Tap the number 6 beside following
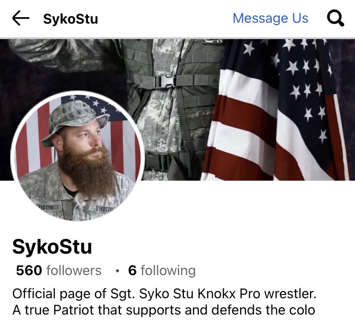Image resolution: width=355 pixels, height=324 pixels. [x=132, y=270]
